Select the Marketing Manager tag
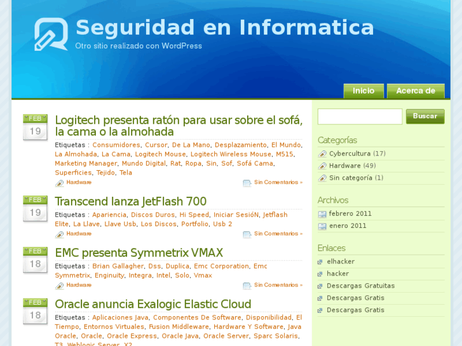 [86, 163]
